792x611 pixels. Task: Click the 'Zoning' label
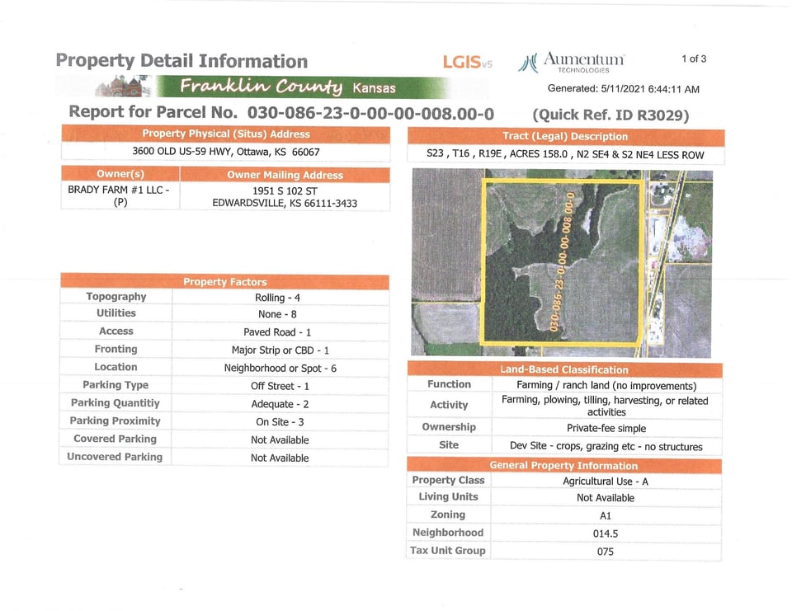tap(448, 515)
